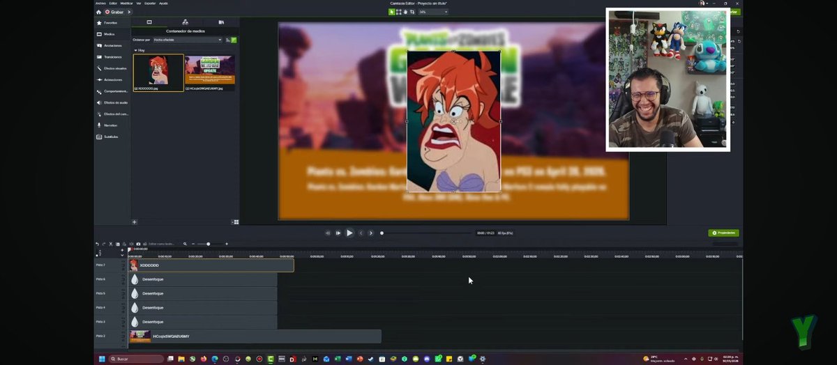Zoom out timeline with minus icon
This screenshot has width=837, height=365.
pos(193,244)
